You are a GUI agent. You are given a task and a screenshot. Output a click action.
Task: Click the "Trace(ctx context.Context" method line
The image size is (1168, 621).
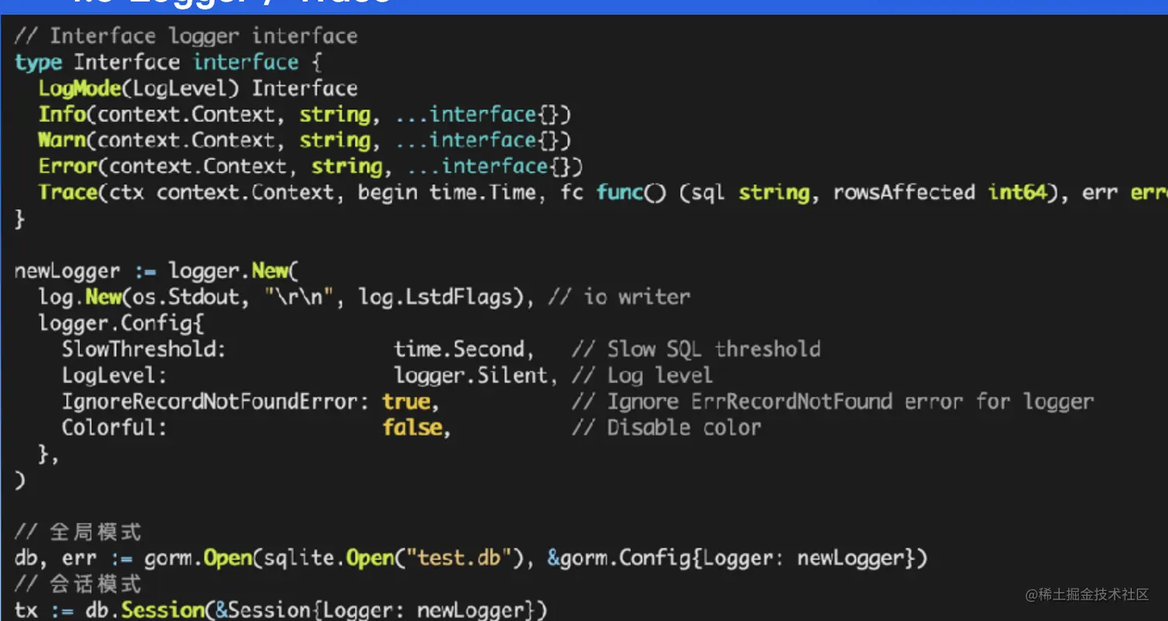603,192
